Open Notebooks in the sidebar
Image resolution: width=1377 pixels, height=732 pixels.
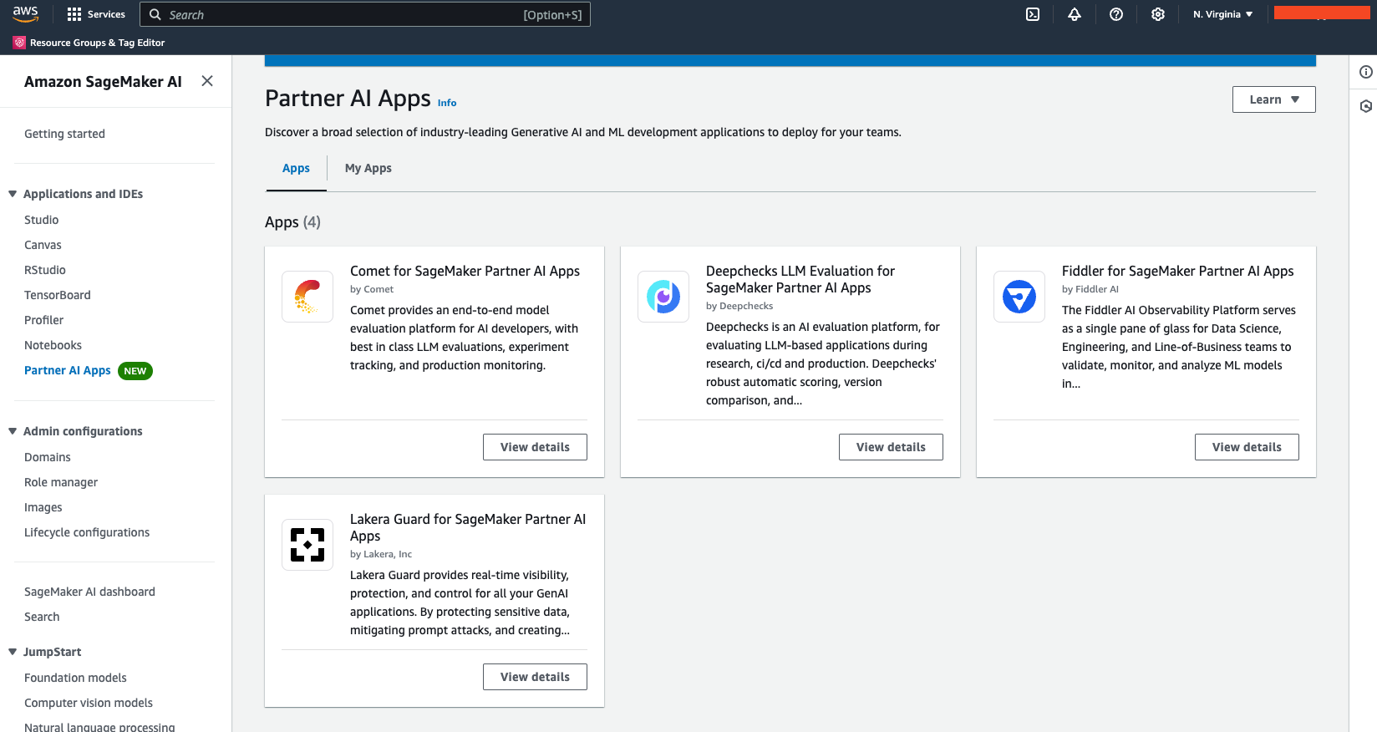coord(53,345)
